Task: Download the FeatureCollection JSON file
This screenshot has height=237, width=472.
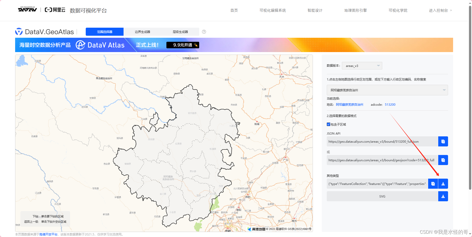Action: pos(443,184)
